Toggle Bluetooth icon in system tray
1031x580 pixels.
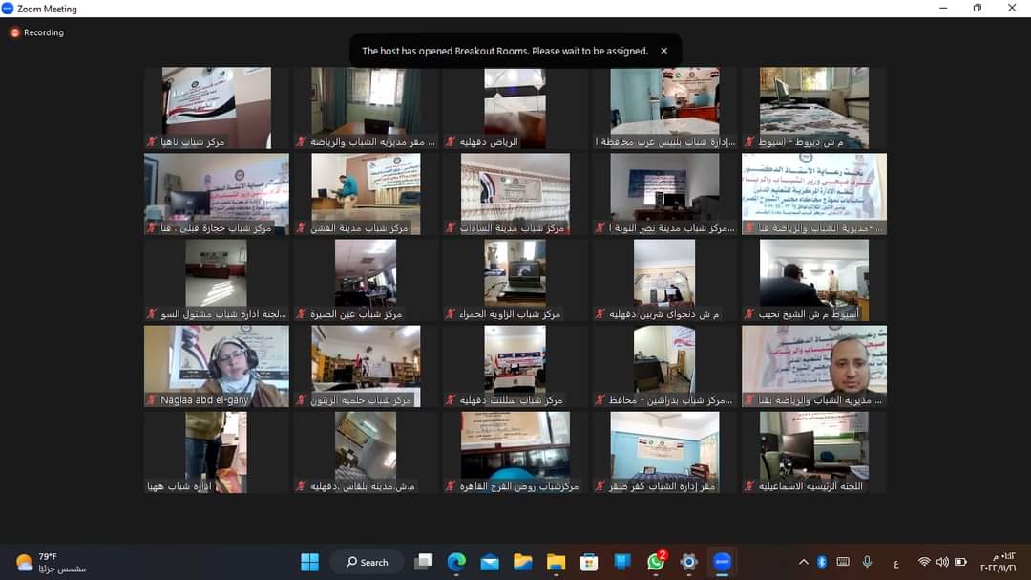(822, 562)
